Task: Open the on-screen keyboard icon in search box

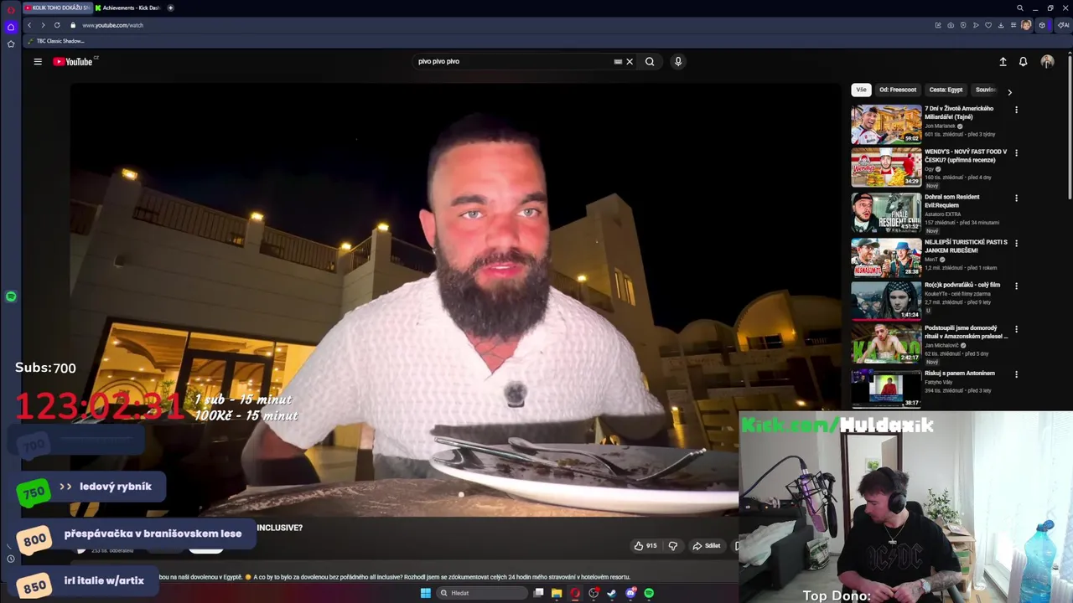Action: pos(618,61)
